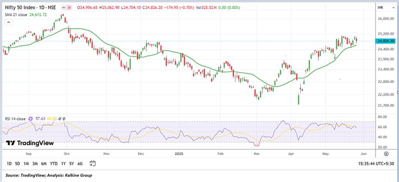
Task: Select the 3M time range
Action: [x=35, y=164]
